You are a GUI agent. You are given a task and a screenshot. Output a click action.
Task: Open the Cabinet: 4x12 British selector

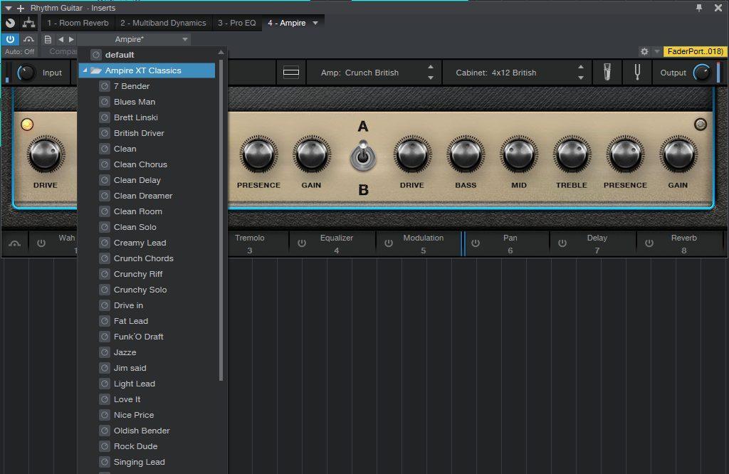(x=496, y=73)
